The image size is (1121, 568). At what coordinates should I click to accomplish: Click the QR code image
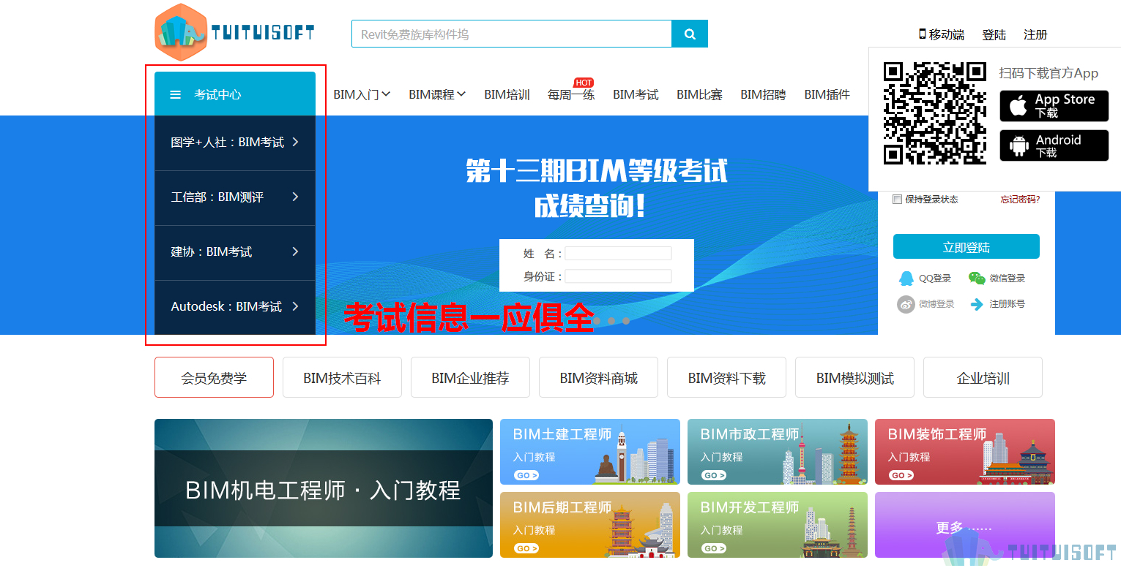(x=935, y=112)
